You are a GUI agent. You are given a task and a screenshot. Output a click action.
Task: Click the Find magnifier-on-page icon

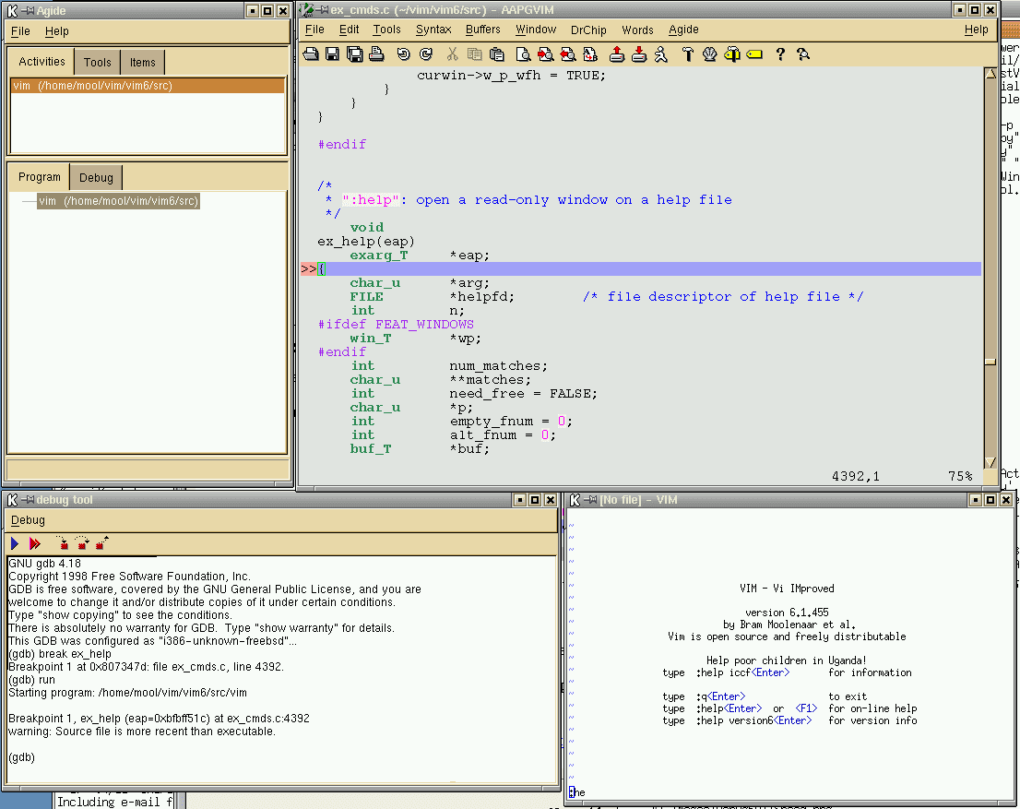[x=522, y=54]
